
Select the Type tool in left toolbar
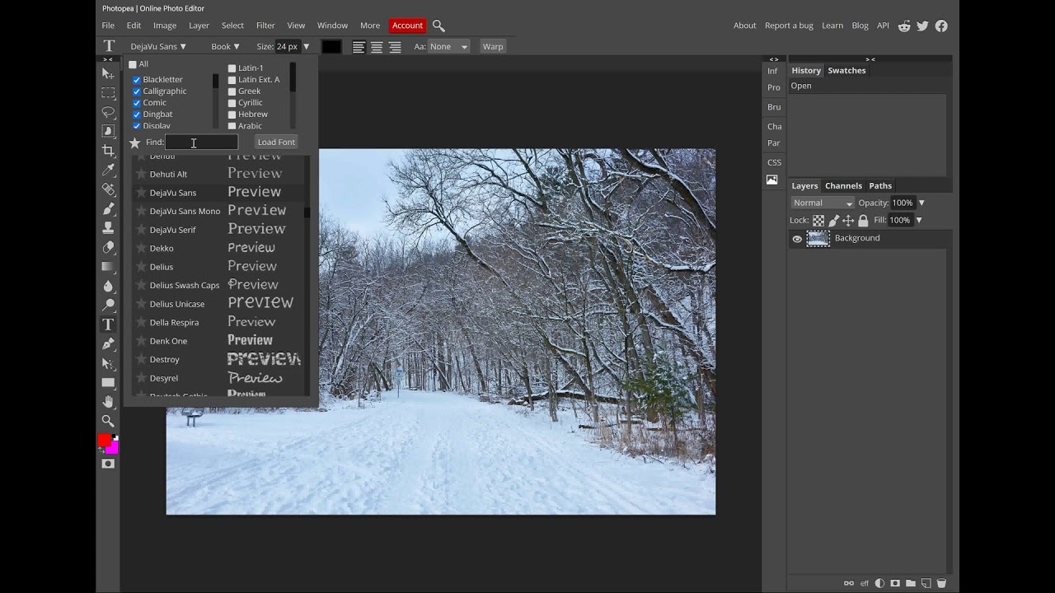click(108, 325)
